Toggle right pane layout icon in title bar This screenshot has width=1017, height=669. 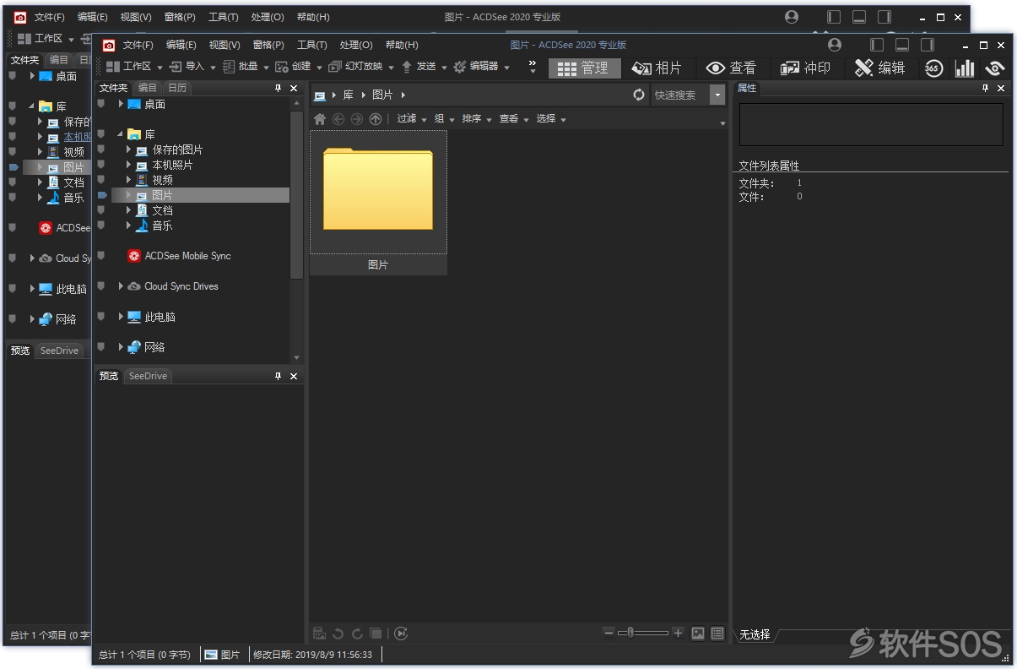tap(928, 45)
